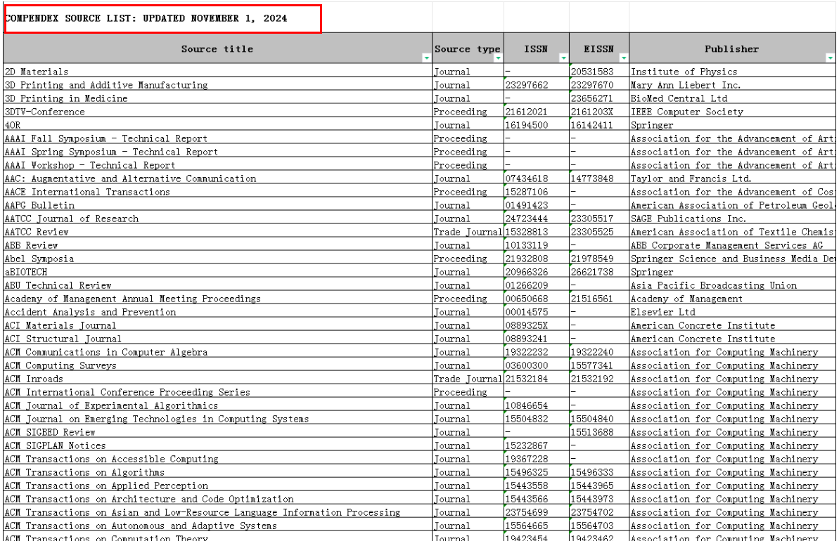Screen dimensions: 839x541
Task: Click 'AATCC Journal of Research' cell
Action: click(218, 218)
